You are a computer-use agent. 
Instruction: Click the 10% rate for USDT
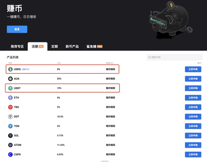coord(59,88)
